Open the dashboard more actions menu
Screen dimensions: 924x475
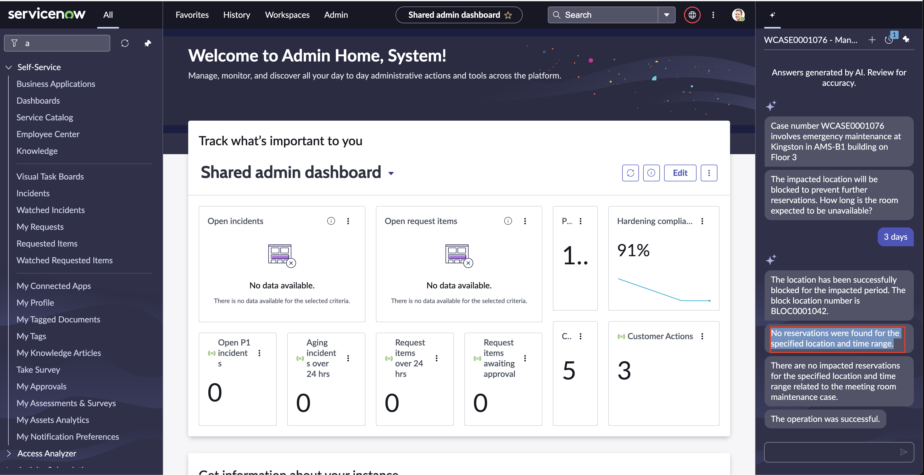[709, 173]
